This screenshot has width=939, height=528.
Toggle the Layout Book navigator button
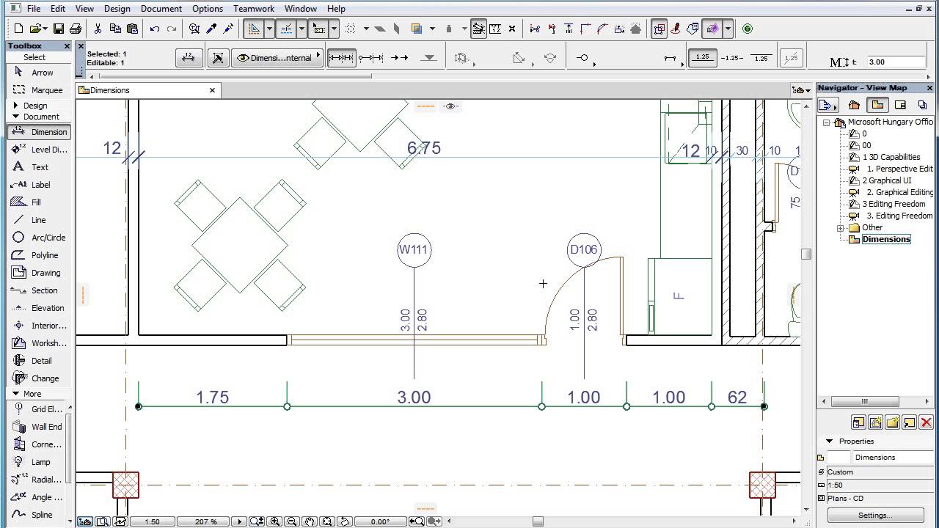tap(900, 105)
